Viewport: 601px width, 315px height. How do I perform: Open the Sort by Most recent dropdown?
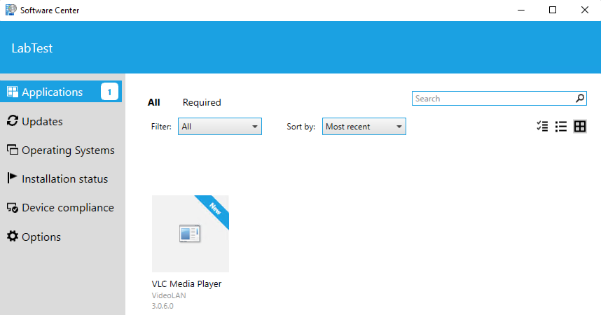(x=364, y=127)
